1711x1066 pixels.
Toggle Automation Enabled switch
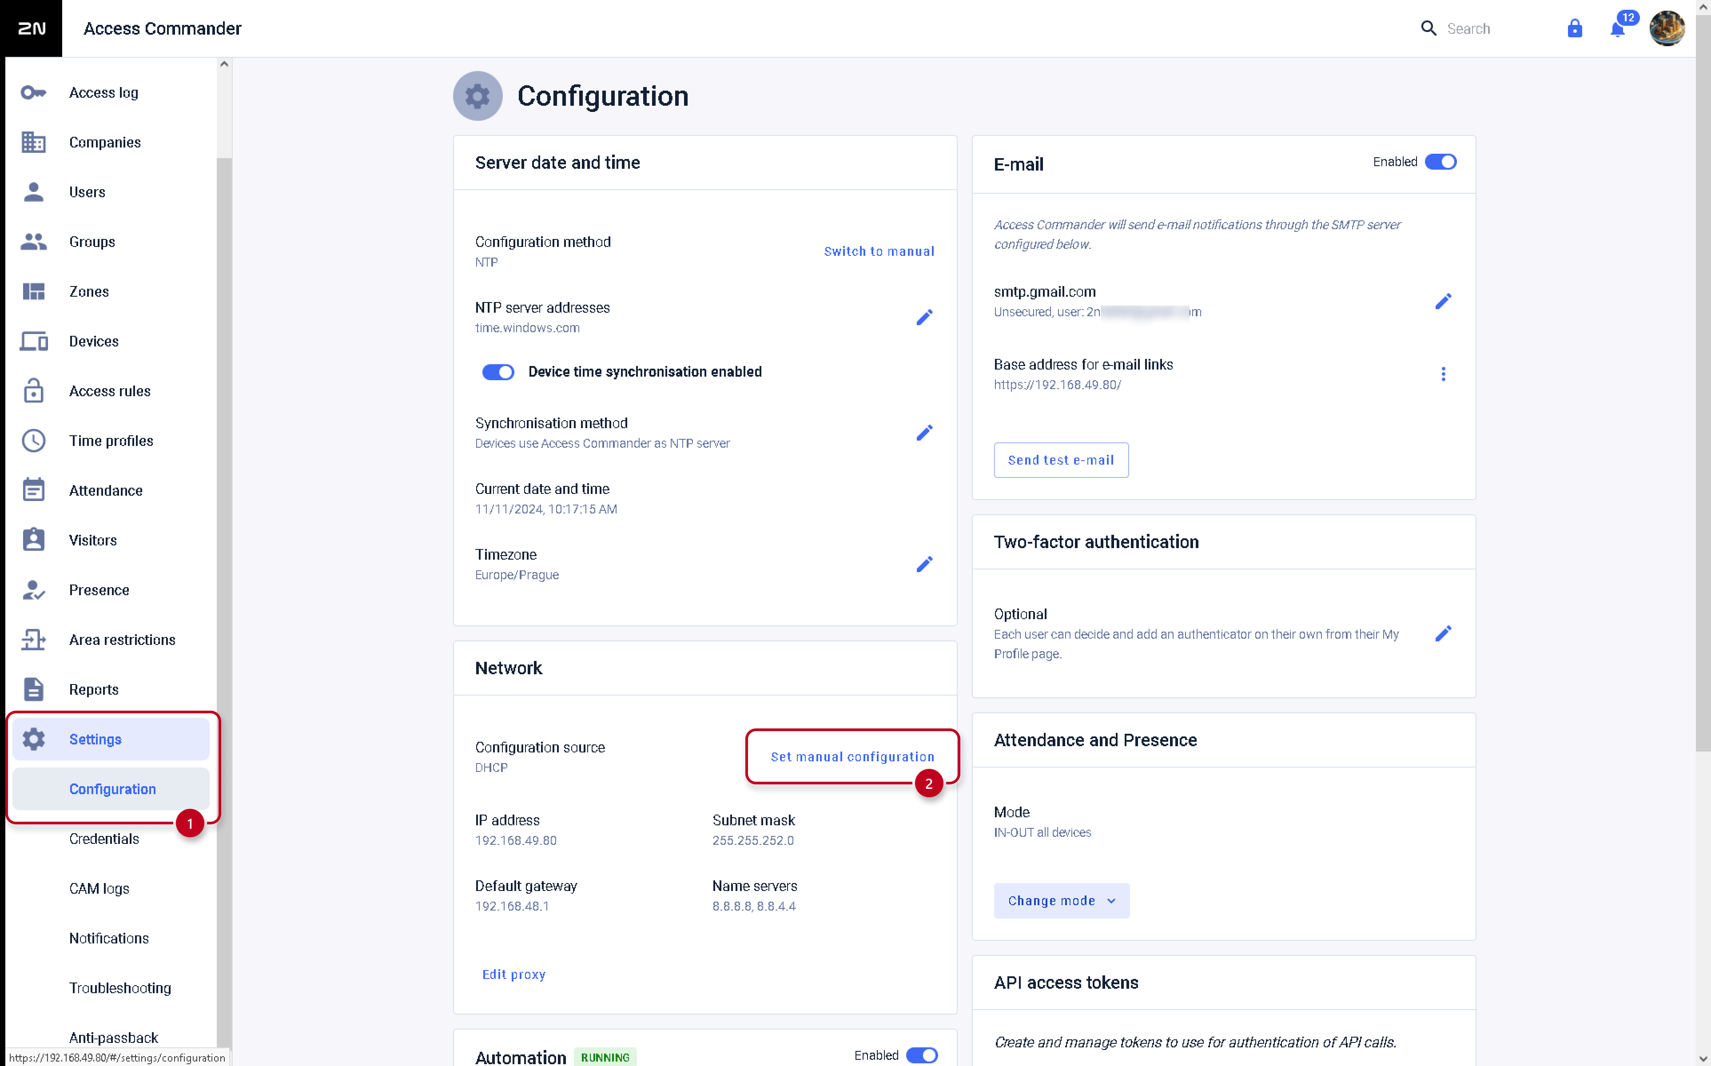click(x=921, y=1055)
